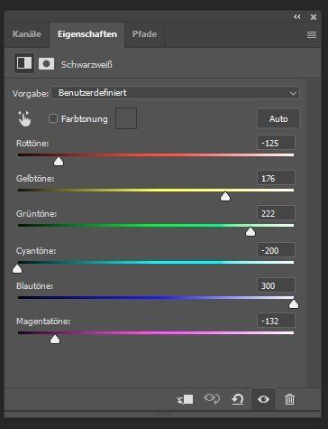This screenshot has width=328, height=429.
Task: Click view previous state icon
Action: 212,399
